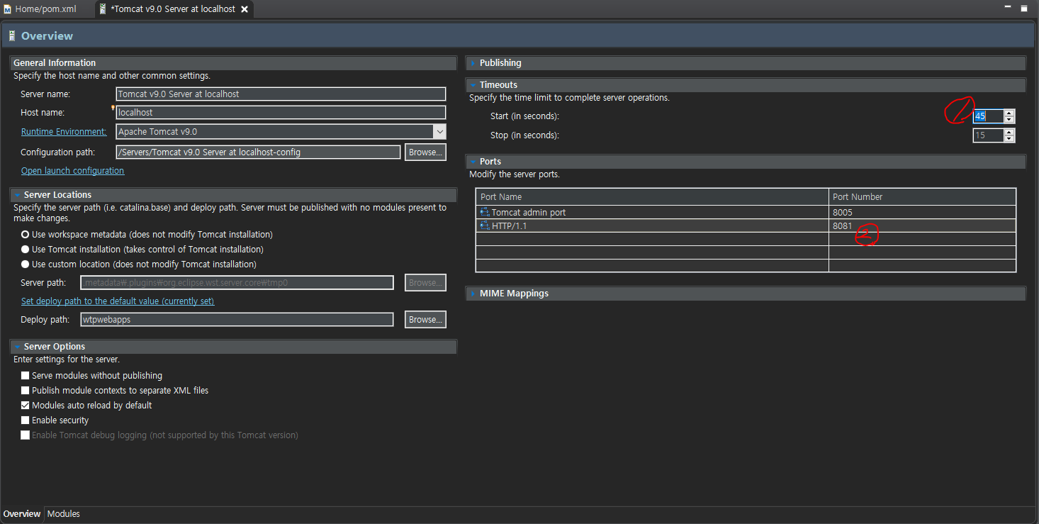Toggle Modules auto reload by default
The height and width of the screenshot is (524, 1039).
click(26, 405)
